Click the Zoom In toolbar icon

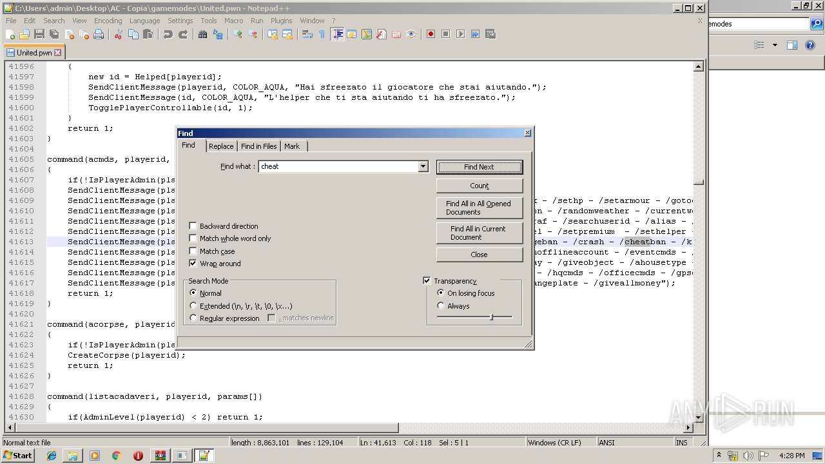click(238, 34)
